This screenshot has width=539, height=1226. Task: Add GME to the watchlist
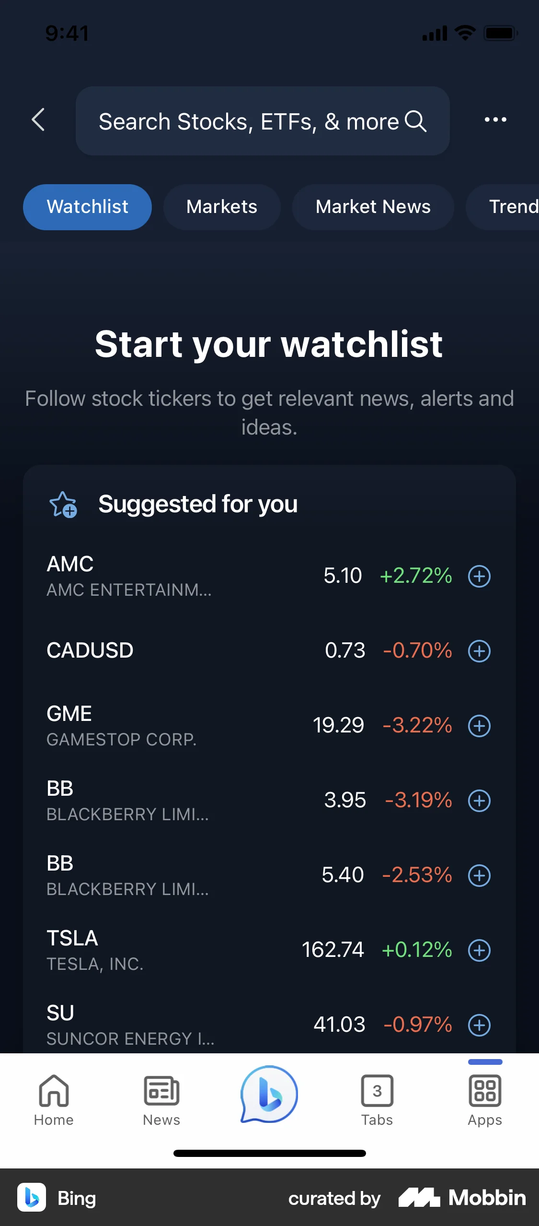(479, 726)
